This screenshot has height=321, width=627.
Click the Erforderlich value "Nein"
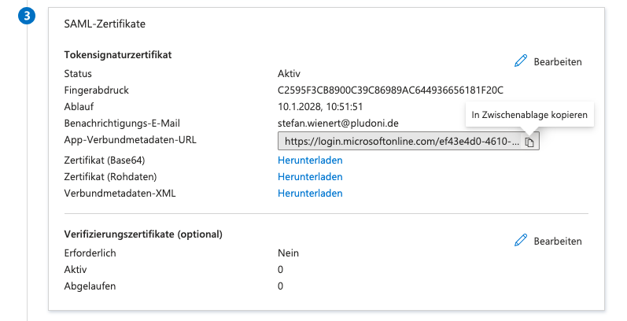pos(288,253)
